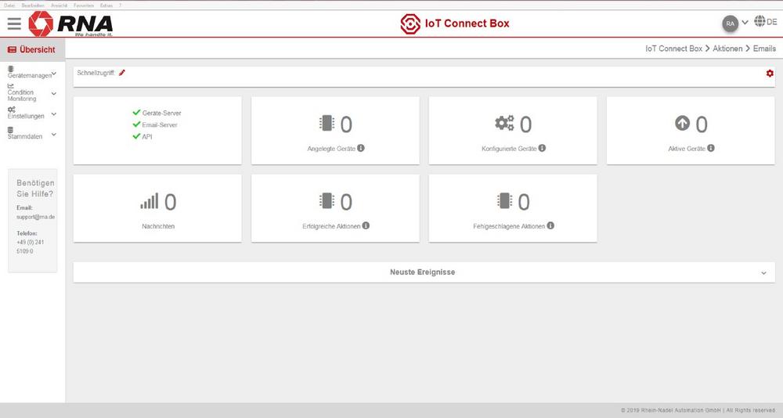The width and height of the screenshot is (783, 418).
Task: Click the Aktionen breadcrumb link
Action: (727, 49)
